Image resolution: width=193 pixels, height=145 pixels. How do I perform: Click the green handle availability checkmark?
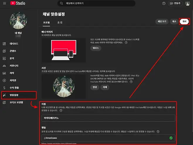coord(171,138)
